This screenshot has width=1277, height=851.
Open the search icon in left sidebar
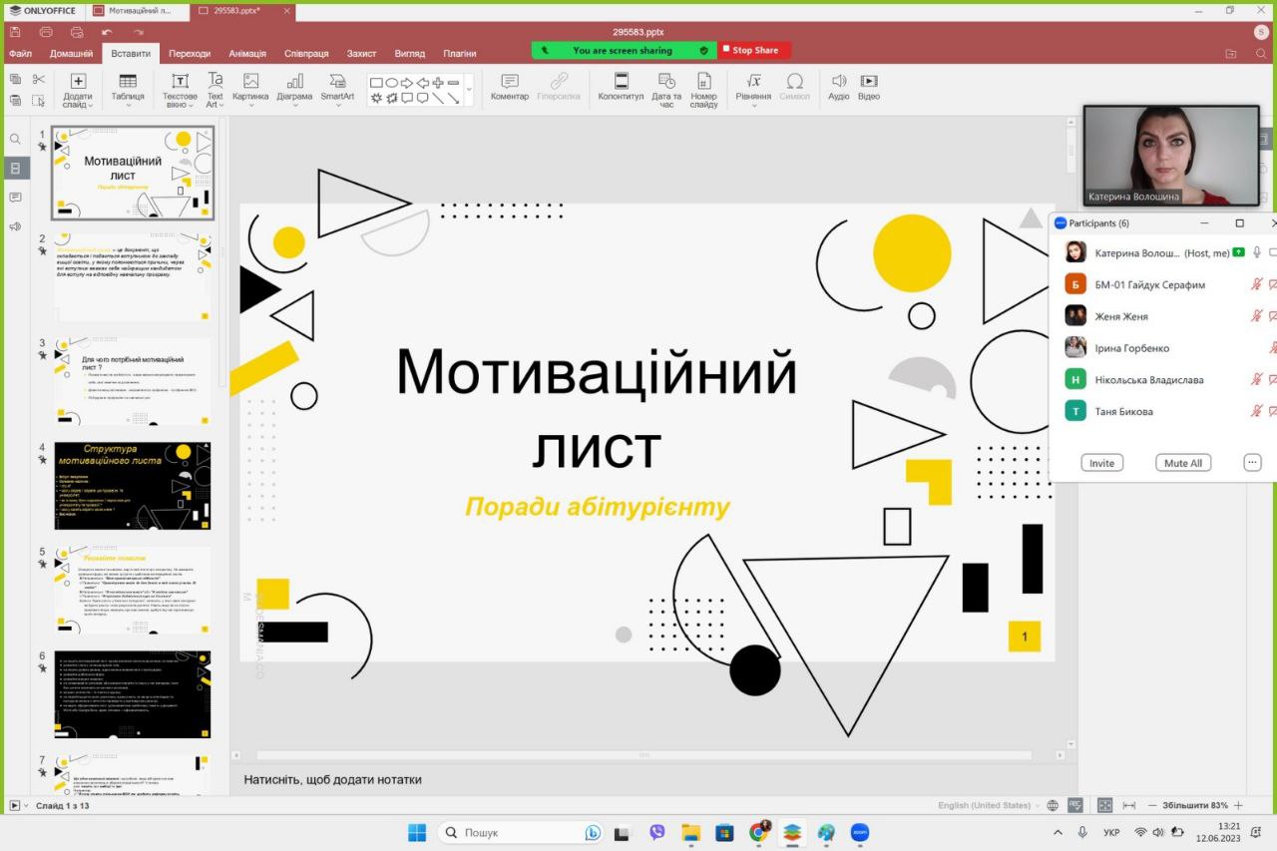(x=15, y=139)
